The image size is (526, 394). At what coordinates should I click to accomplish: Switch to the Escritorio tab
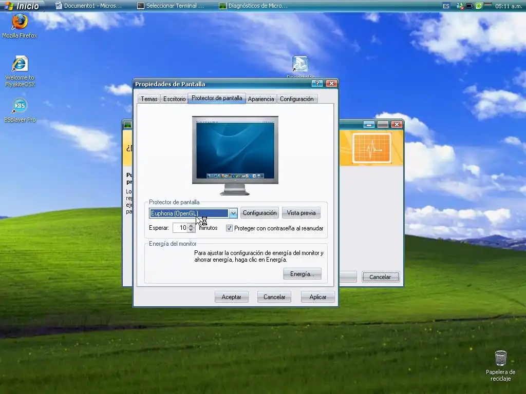174,99
